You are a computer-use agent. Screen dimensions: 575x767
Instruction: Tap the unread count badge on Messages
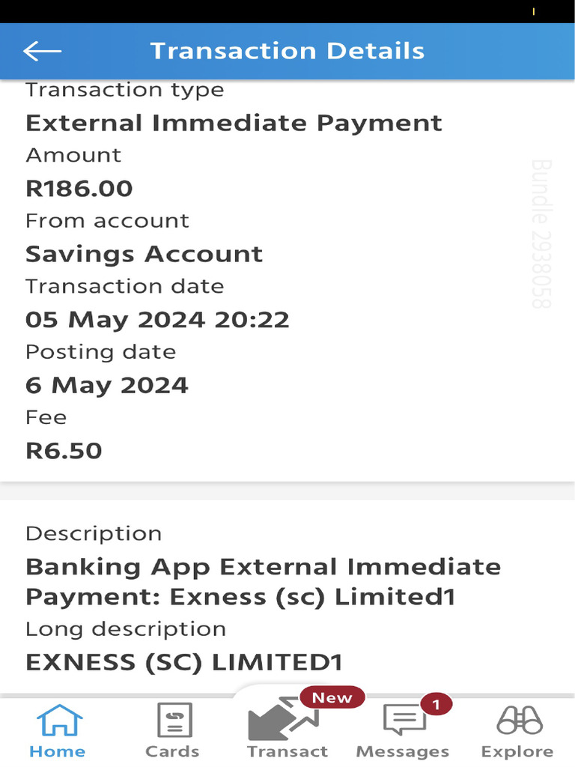436,705
